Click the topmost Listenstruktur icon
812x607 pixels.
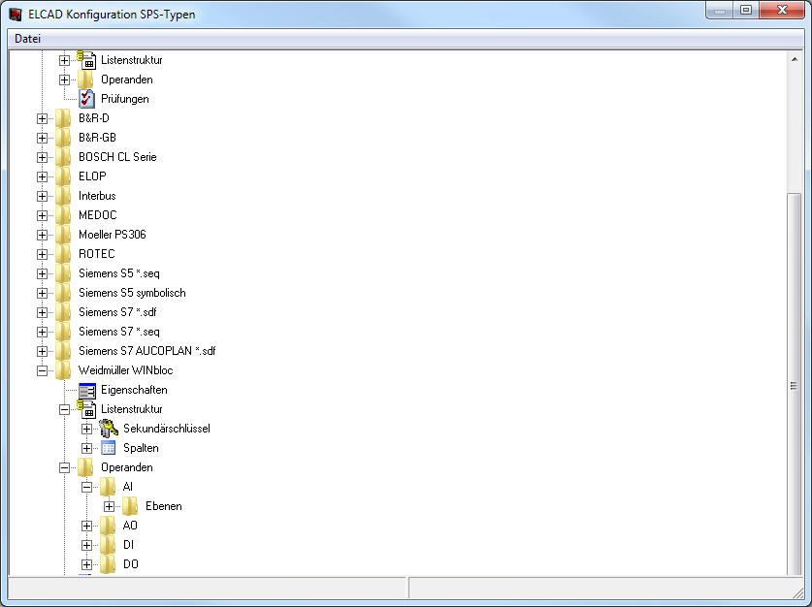pyautogui.click(x=86, y=60)
